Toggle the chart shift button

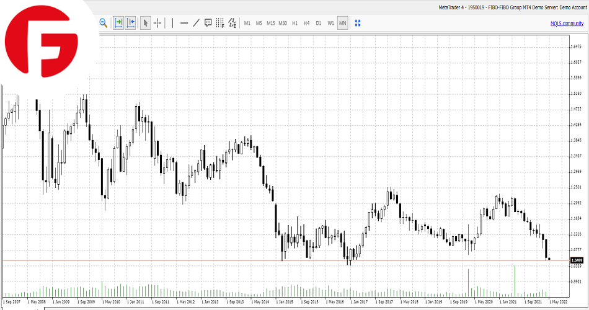pos(130,23)
